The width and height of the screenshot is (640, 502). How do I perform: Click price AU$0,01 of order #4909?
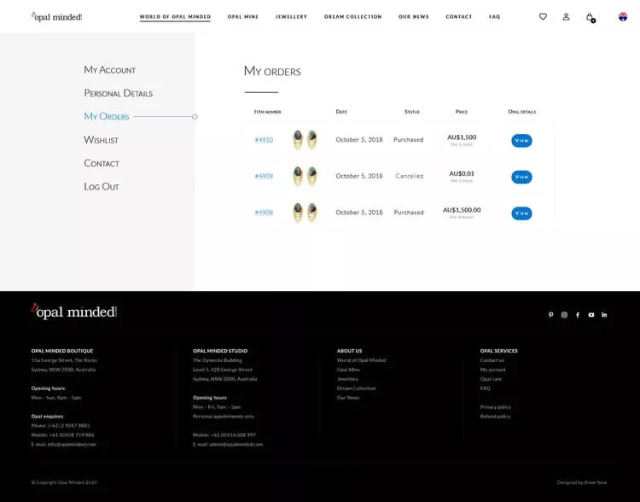coord(462,173)
